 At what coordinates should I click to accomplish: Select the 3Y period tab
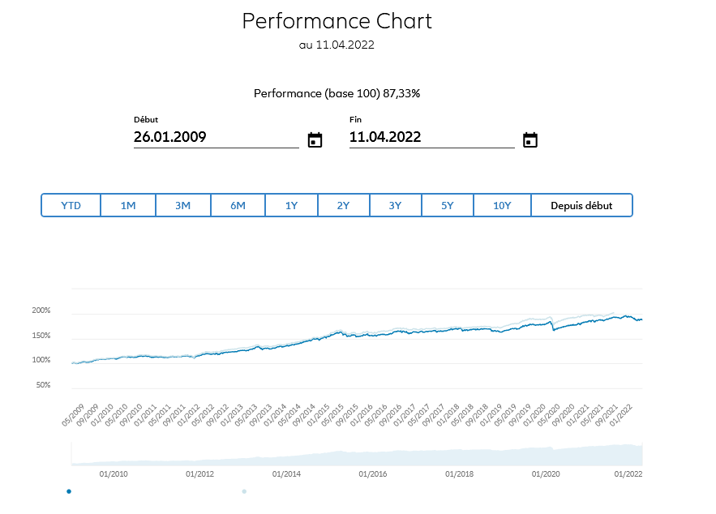coord(396,205)
